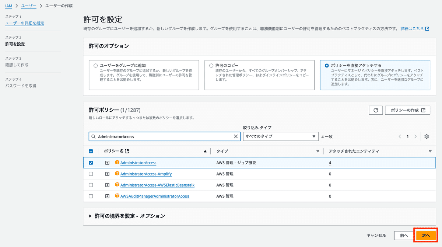The width and height of the screenshot is (442, 247).
Task: Sort アタッチされたエンティティ column with its arrow
Action: (430, 152)
